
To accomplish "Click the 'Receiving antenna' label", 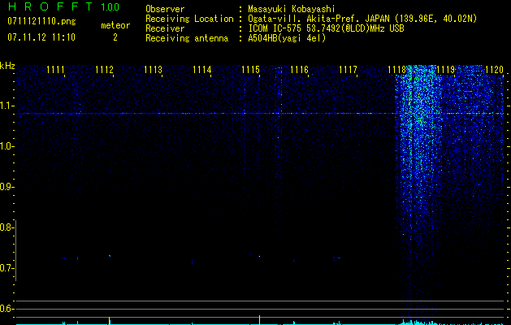I will pos(187,38).
